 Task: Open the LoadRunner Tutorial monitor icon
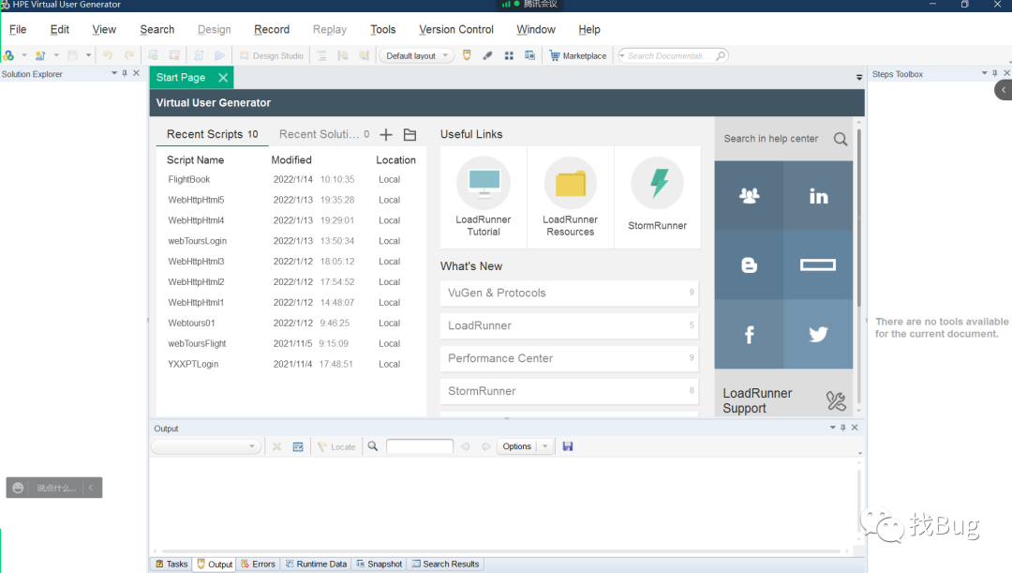484,184
